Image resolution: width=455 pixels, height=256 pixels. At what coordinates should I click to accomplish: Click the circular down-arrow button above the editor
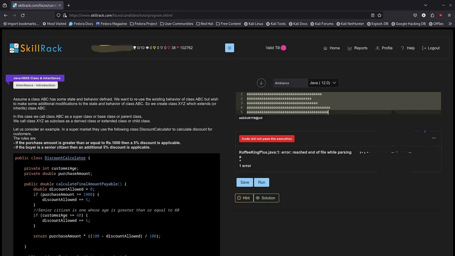pos(261,83)
